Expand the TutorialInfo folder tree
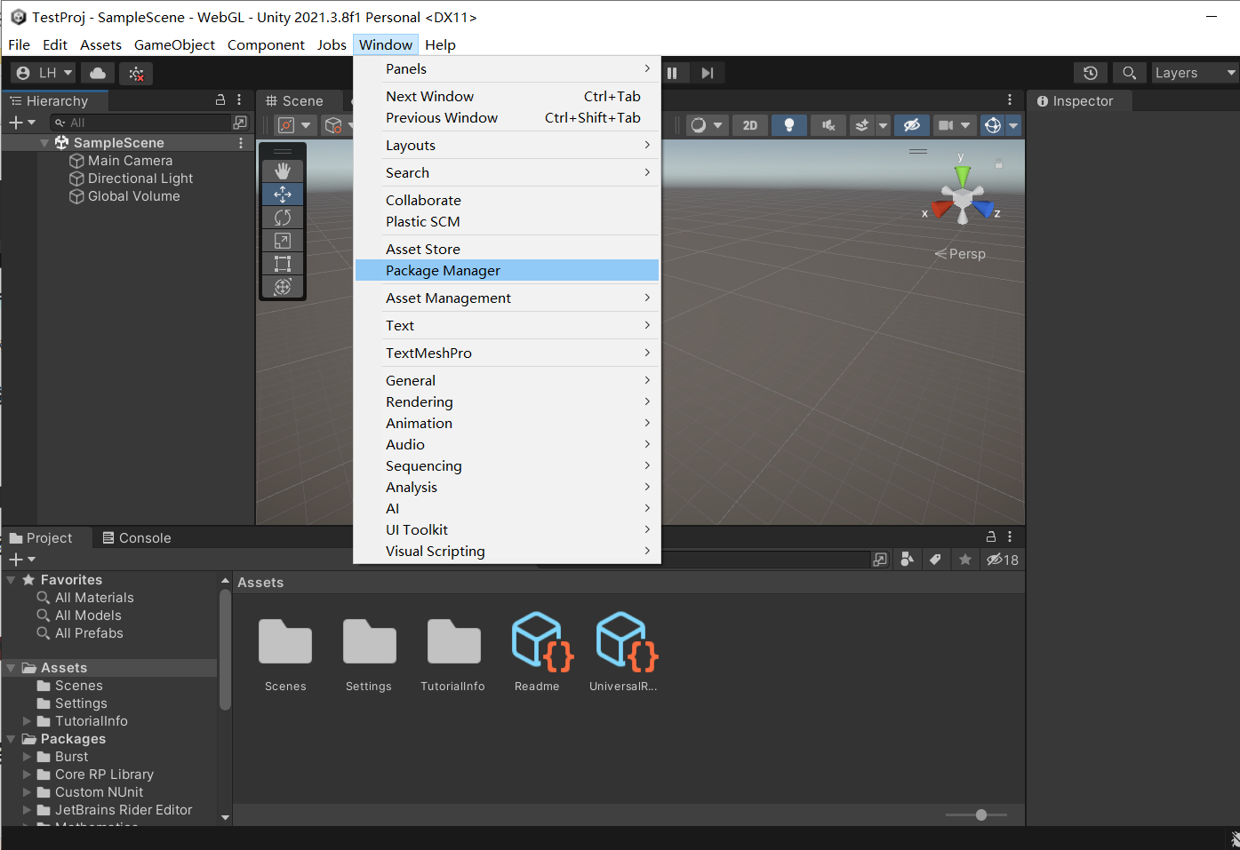The width and height of the screenshot is (1240, 850). pos(27,721)
